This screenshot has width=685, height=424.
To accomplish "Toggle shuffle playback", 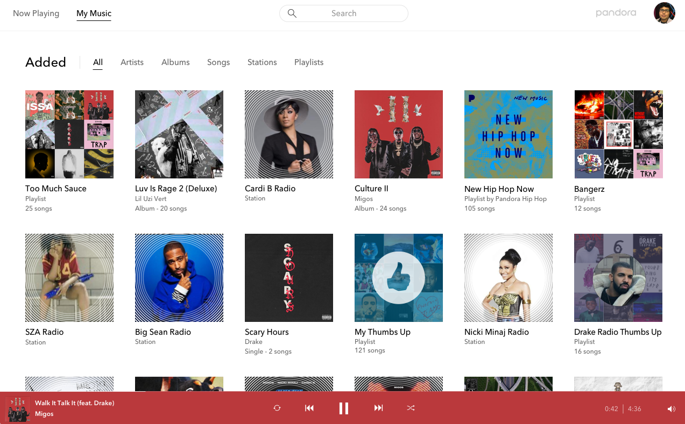I will 411,408.
